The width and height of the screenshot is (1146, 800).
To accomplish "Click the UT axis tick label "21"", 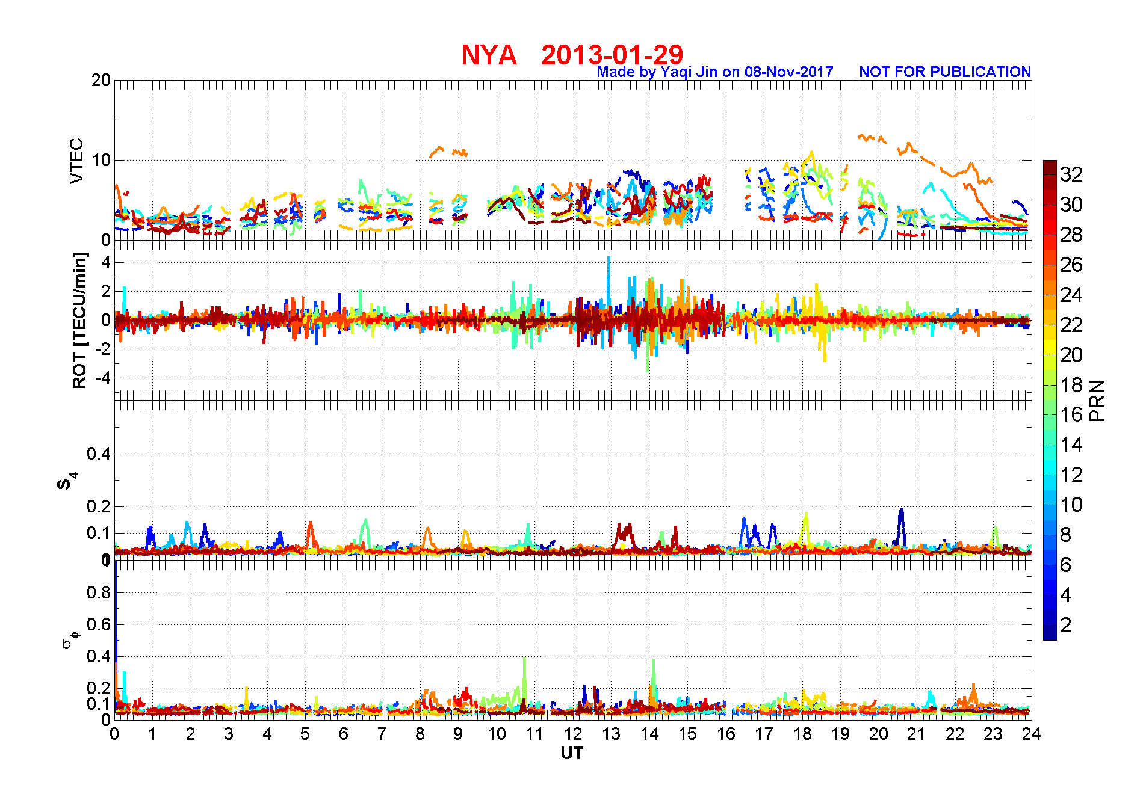I will click(917, 734).
